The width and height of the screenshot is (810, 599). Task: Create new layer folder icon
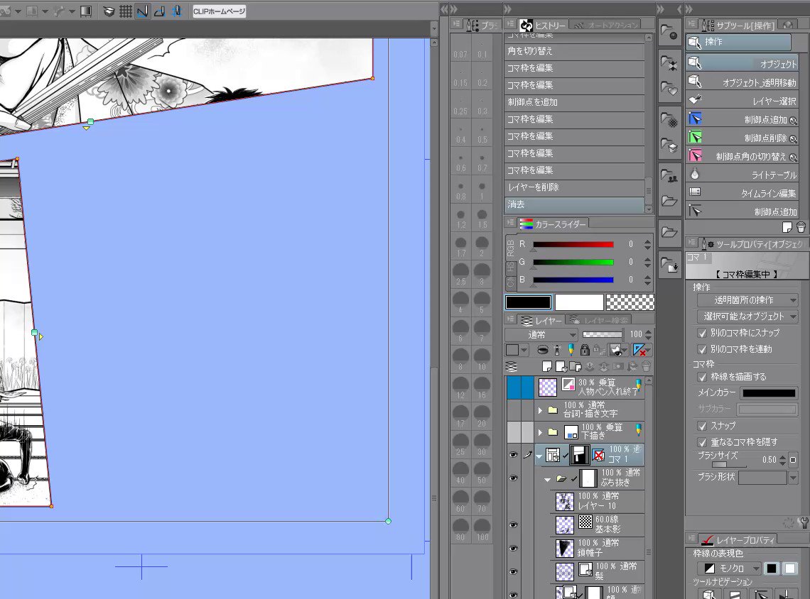[x=575, y=367]
